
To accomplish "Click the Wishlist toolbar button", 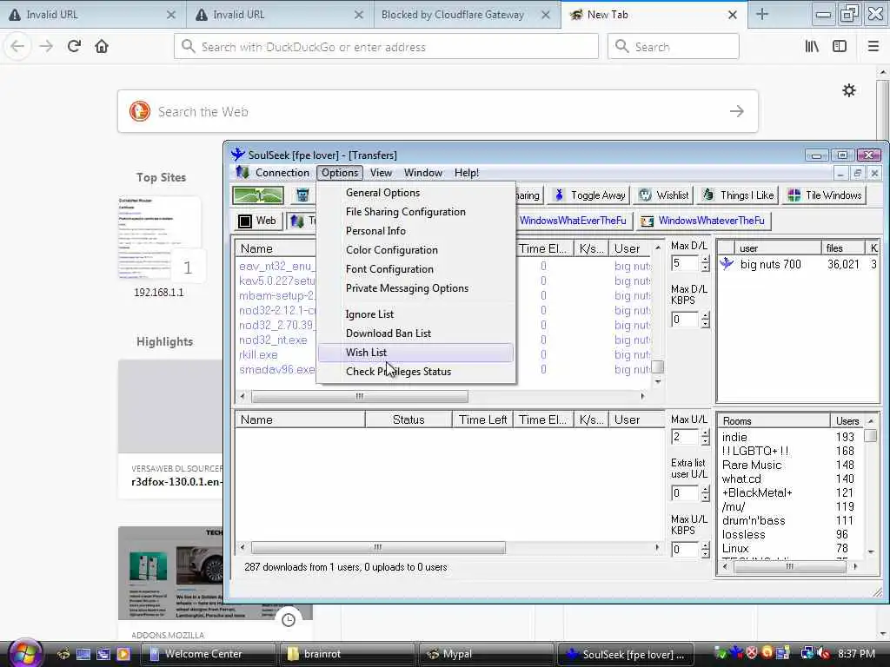I will pos(663,195).
